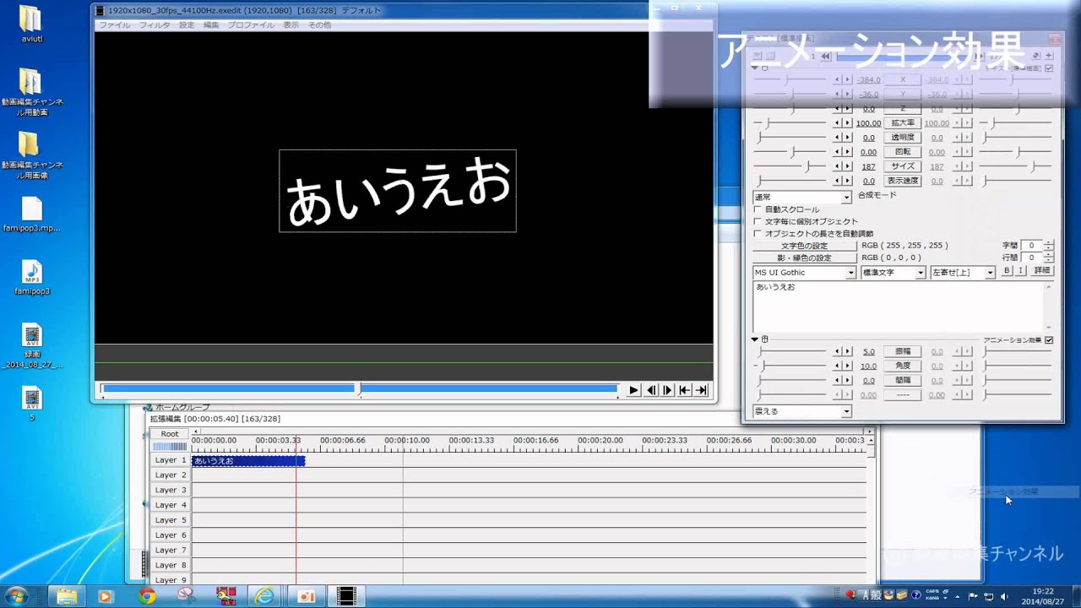Toggle Layer 2 visibility button

pyautogui.click(x=170, y=475)
